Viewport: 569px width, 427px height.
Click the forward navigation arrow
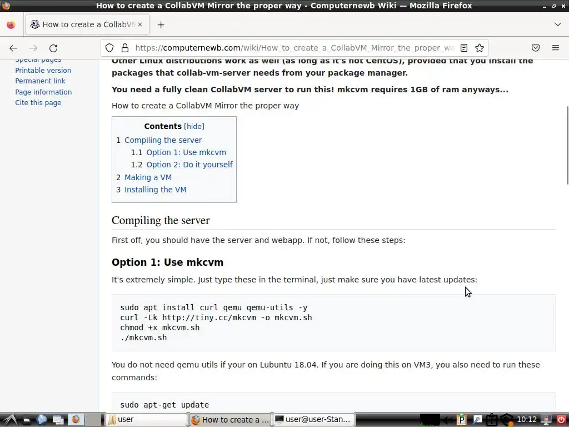(x=33, y=48)
